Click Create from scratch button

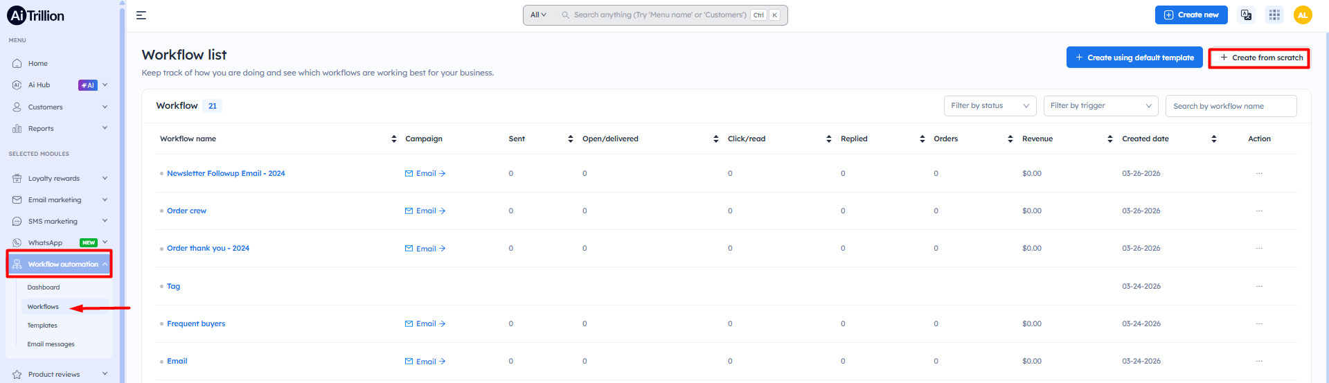pos(1260,58)
